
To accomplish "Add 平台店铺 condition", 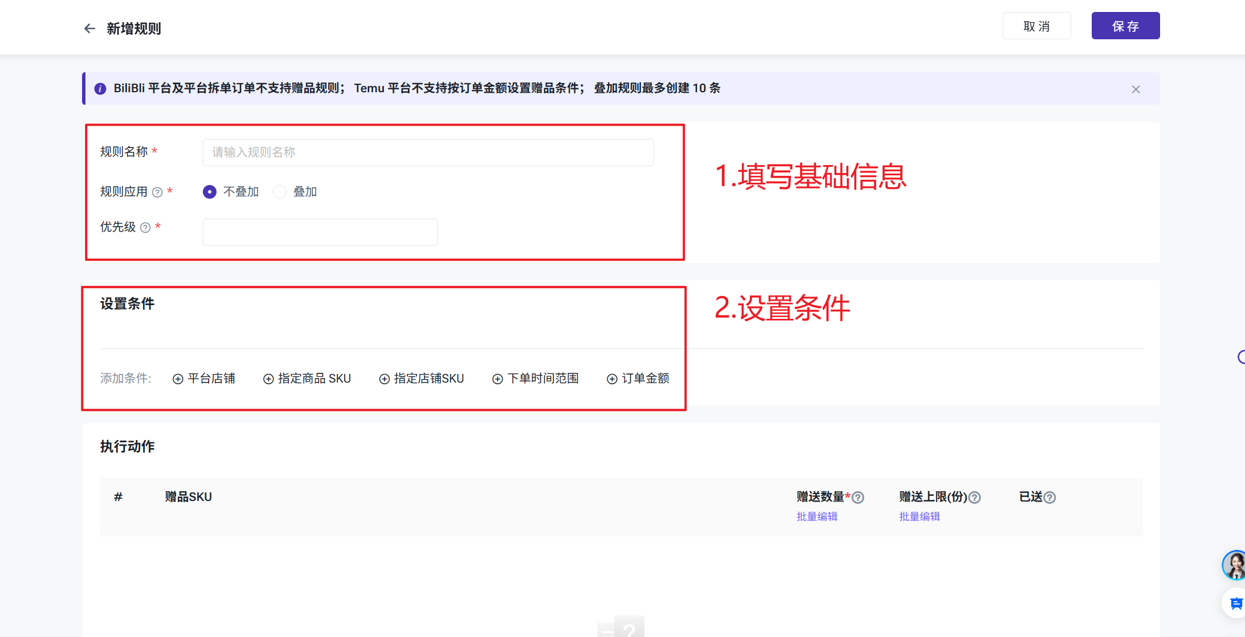I will click(204, 379).
